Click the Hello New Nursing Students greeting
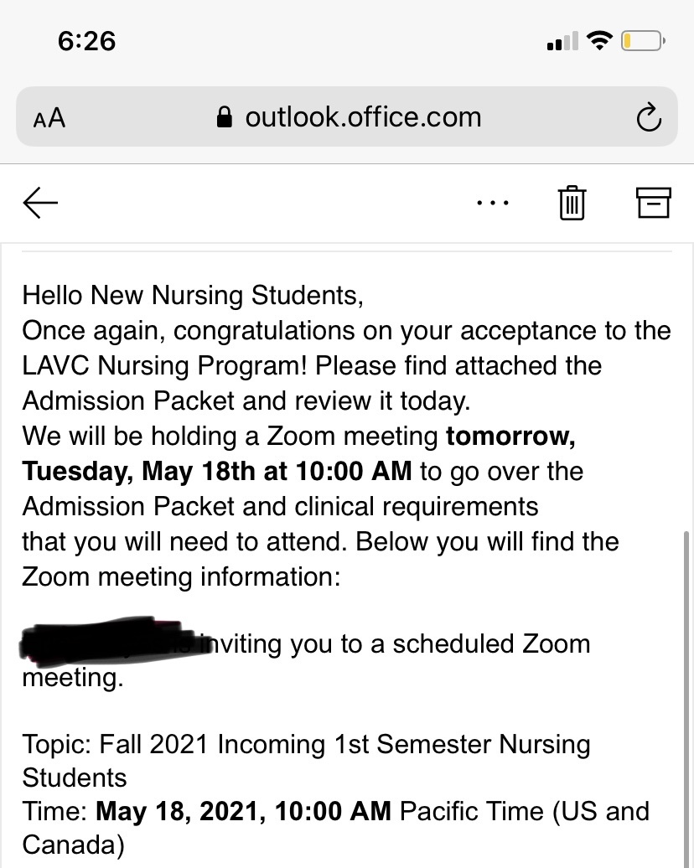Screen dimensions: 694x868 click(193, 295)
